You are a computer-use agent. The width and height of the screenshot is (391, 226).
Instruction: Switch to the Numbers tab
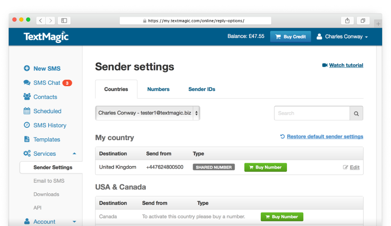(x=158, y=89)
